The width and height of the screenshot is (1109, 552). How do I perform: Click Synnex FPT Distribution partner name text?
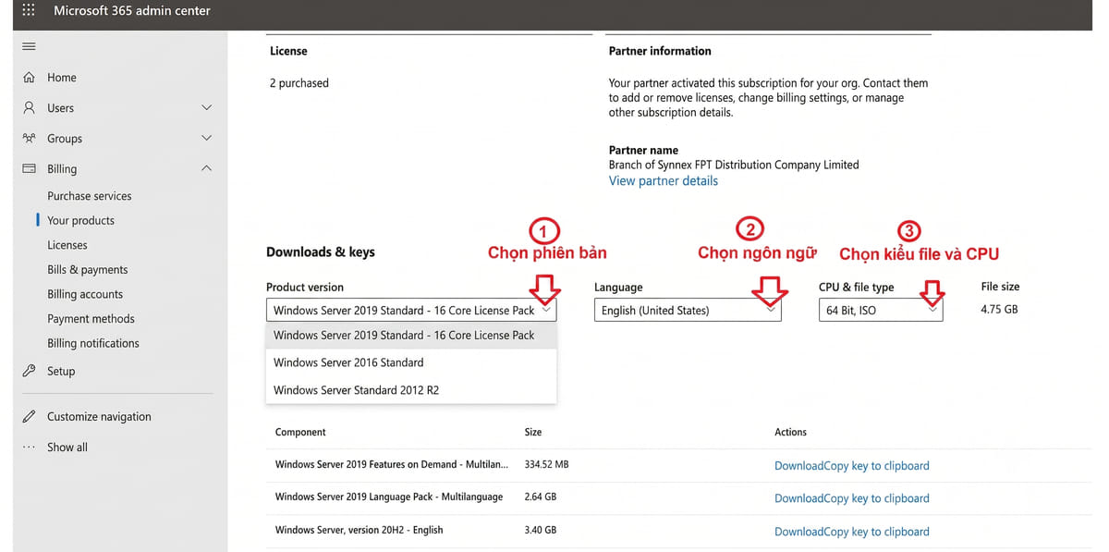click(734, 165)
